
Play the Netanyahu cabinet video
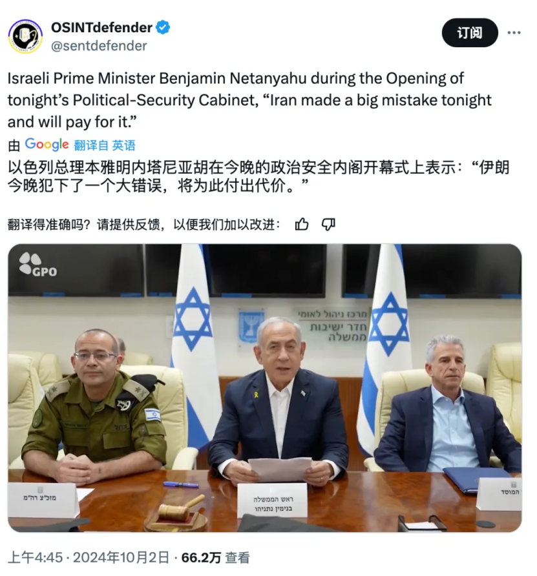(265, 388)
